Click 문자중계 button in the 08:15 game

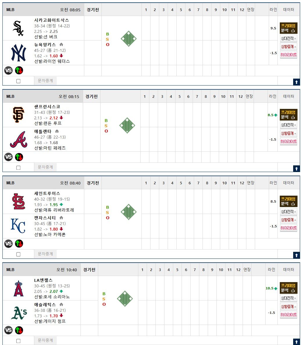(x=45, y=167)
